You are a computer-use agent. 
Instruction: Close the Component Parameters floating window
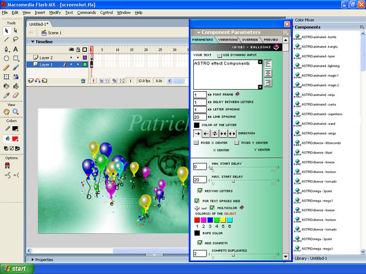[287, 24]
